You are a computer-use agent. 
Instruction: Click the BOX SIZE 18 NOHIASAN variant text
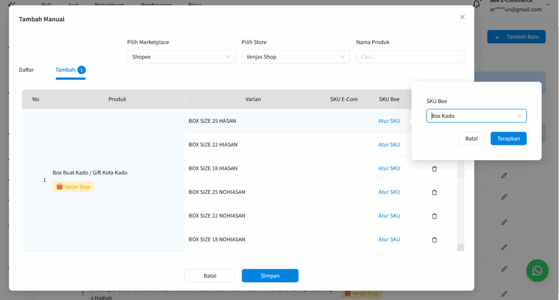[x=217, y=239]
